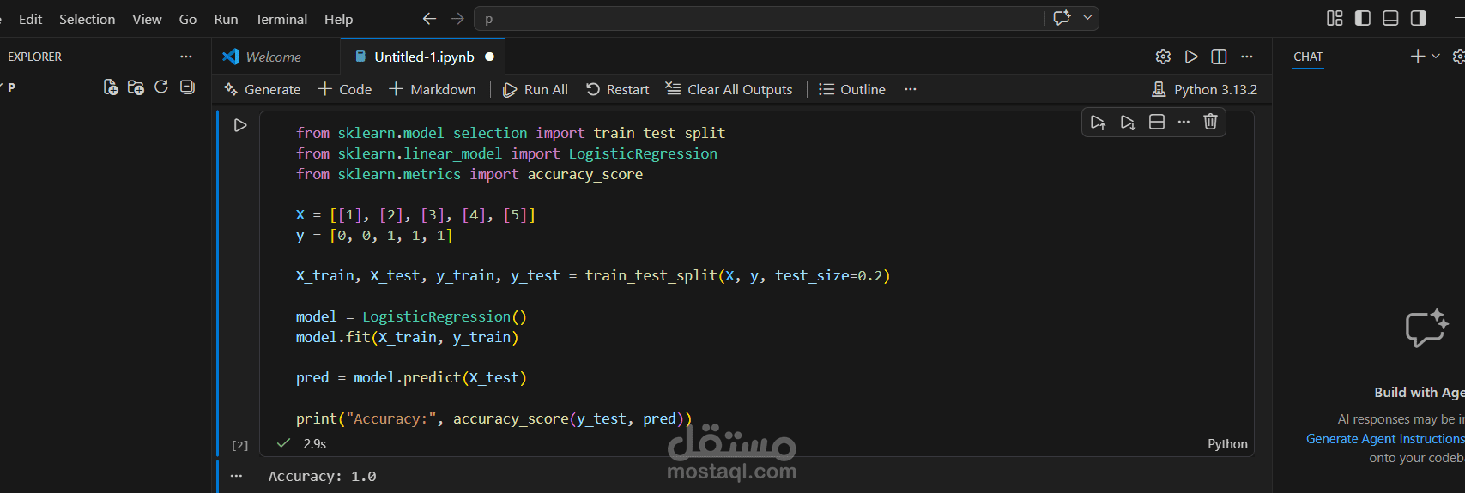Image resolution: width=1465 pixels, height=493 pixels.
Task: Refresh the Explorer file tree
Action: pyautogui.click(x=161, y=87)
